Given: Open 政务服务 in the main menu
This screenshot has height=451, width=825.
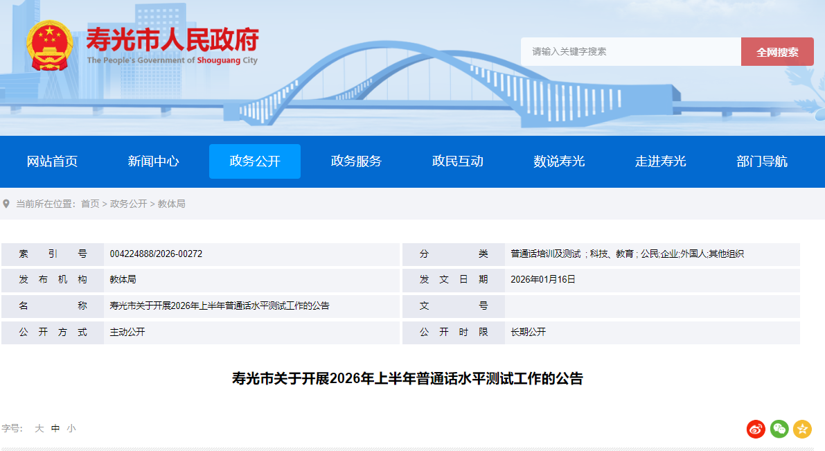Looking at the screenshot, I should pyautogui.click(x=356, y=161).
